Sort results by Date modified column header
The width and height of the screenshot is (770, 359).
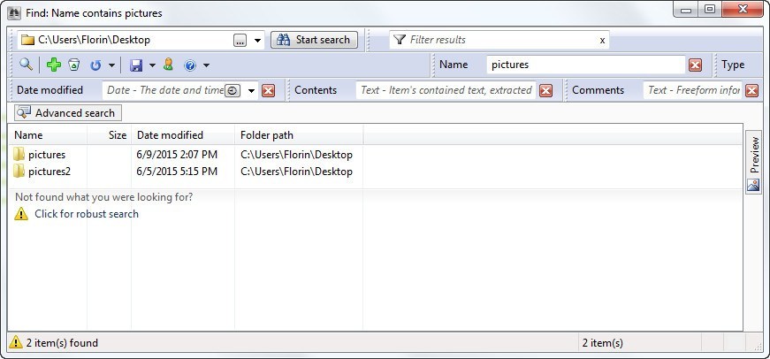coord(183,135)
